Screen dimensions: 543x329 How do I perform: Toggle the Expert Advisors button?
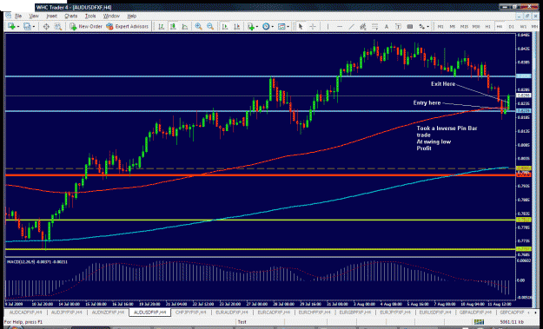[127, 26]
